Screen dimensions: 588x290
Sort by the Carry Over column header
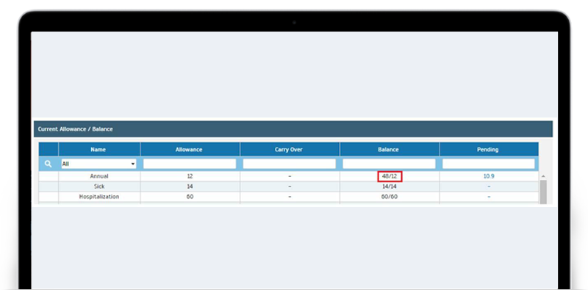(290, 149)
